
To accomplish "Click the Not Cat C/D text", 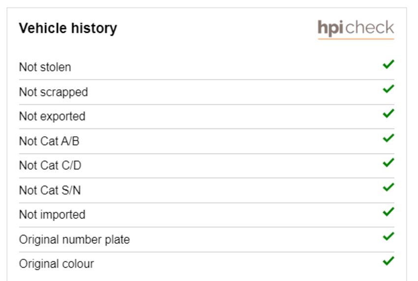I will pyautogui.click(x=50, y=165).
